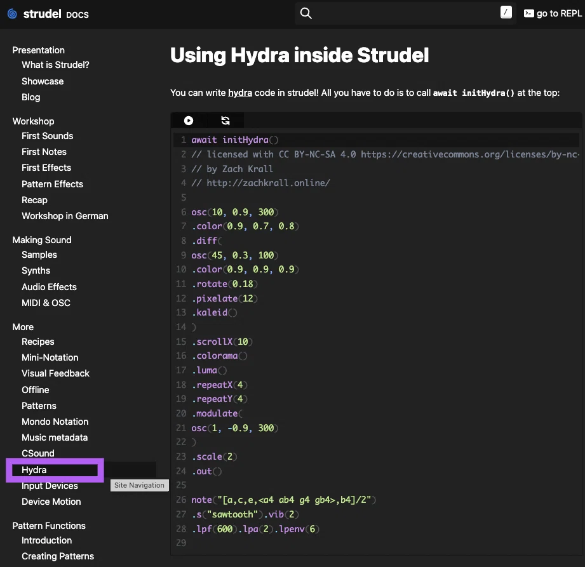Screen dimensions: 585x567
Task: Go to Creating Patterns page
Action: pos(58,556)
